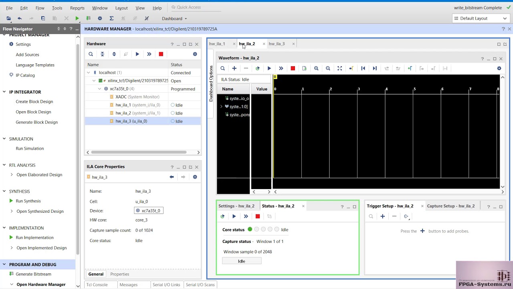This screenshot has height=289, width=513.
Task: Expand Open Synthesized Design
Action: [12, 211]
